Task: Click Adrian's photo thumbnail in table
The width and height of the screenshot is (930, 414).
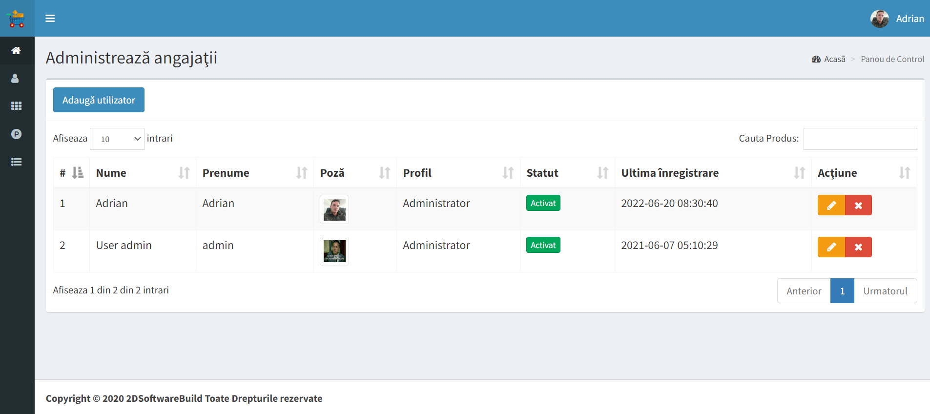Action: pos(334,209)
